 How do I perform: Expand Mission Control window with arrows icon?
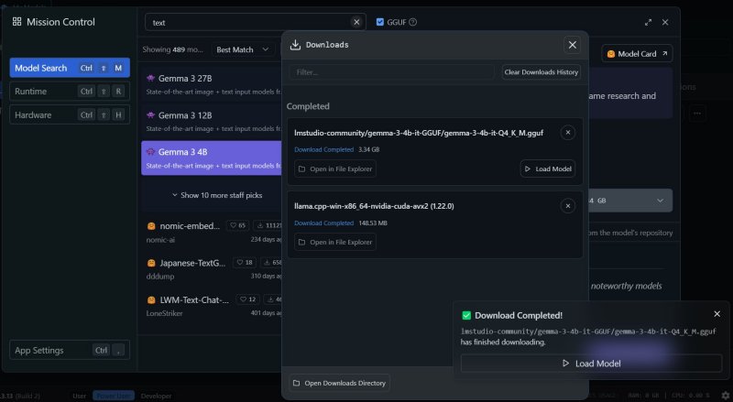[x=649, y=22]
